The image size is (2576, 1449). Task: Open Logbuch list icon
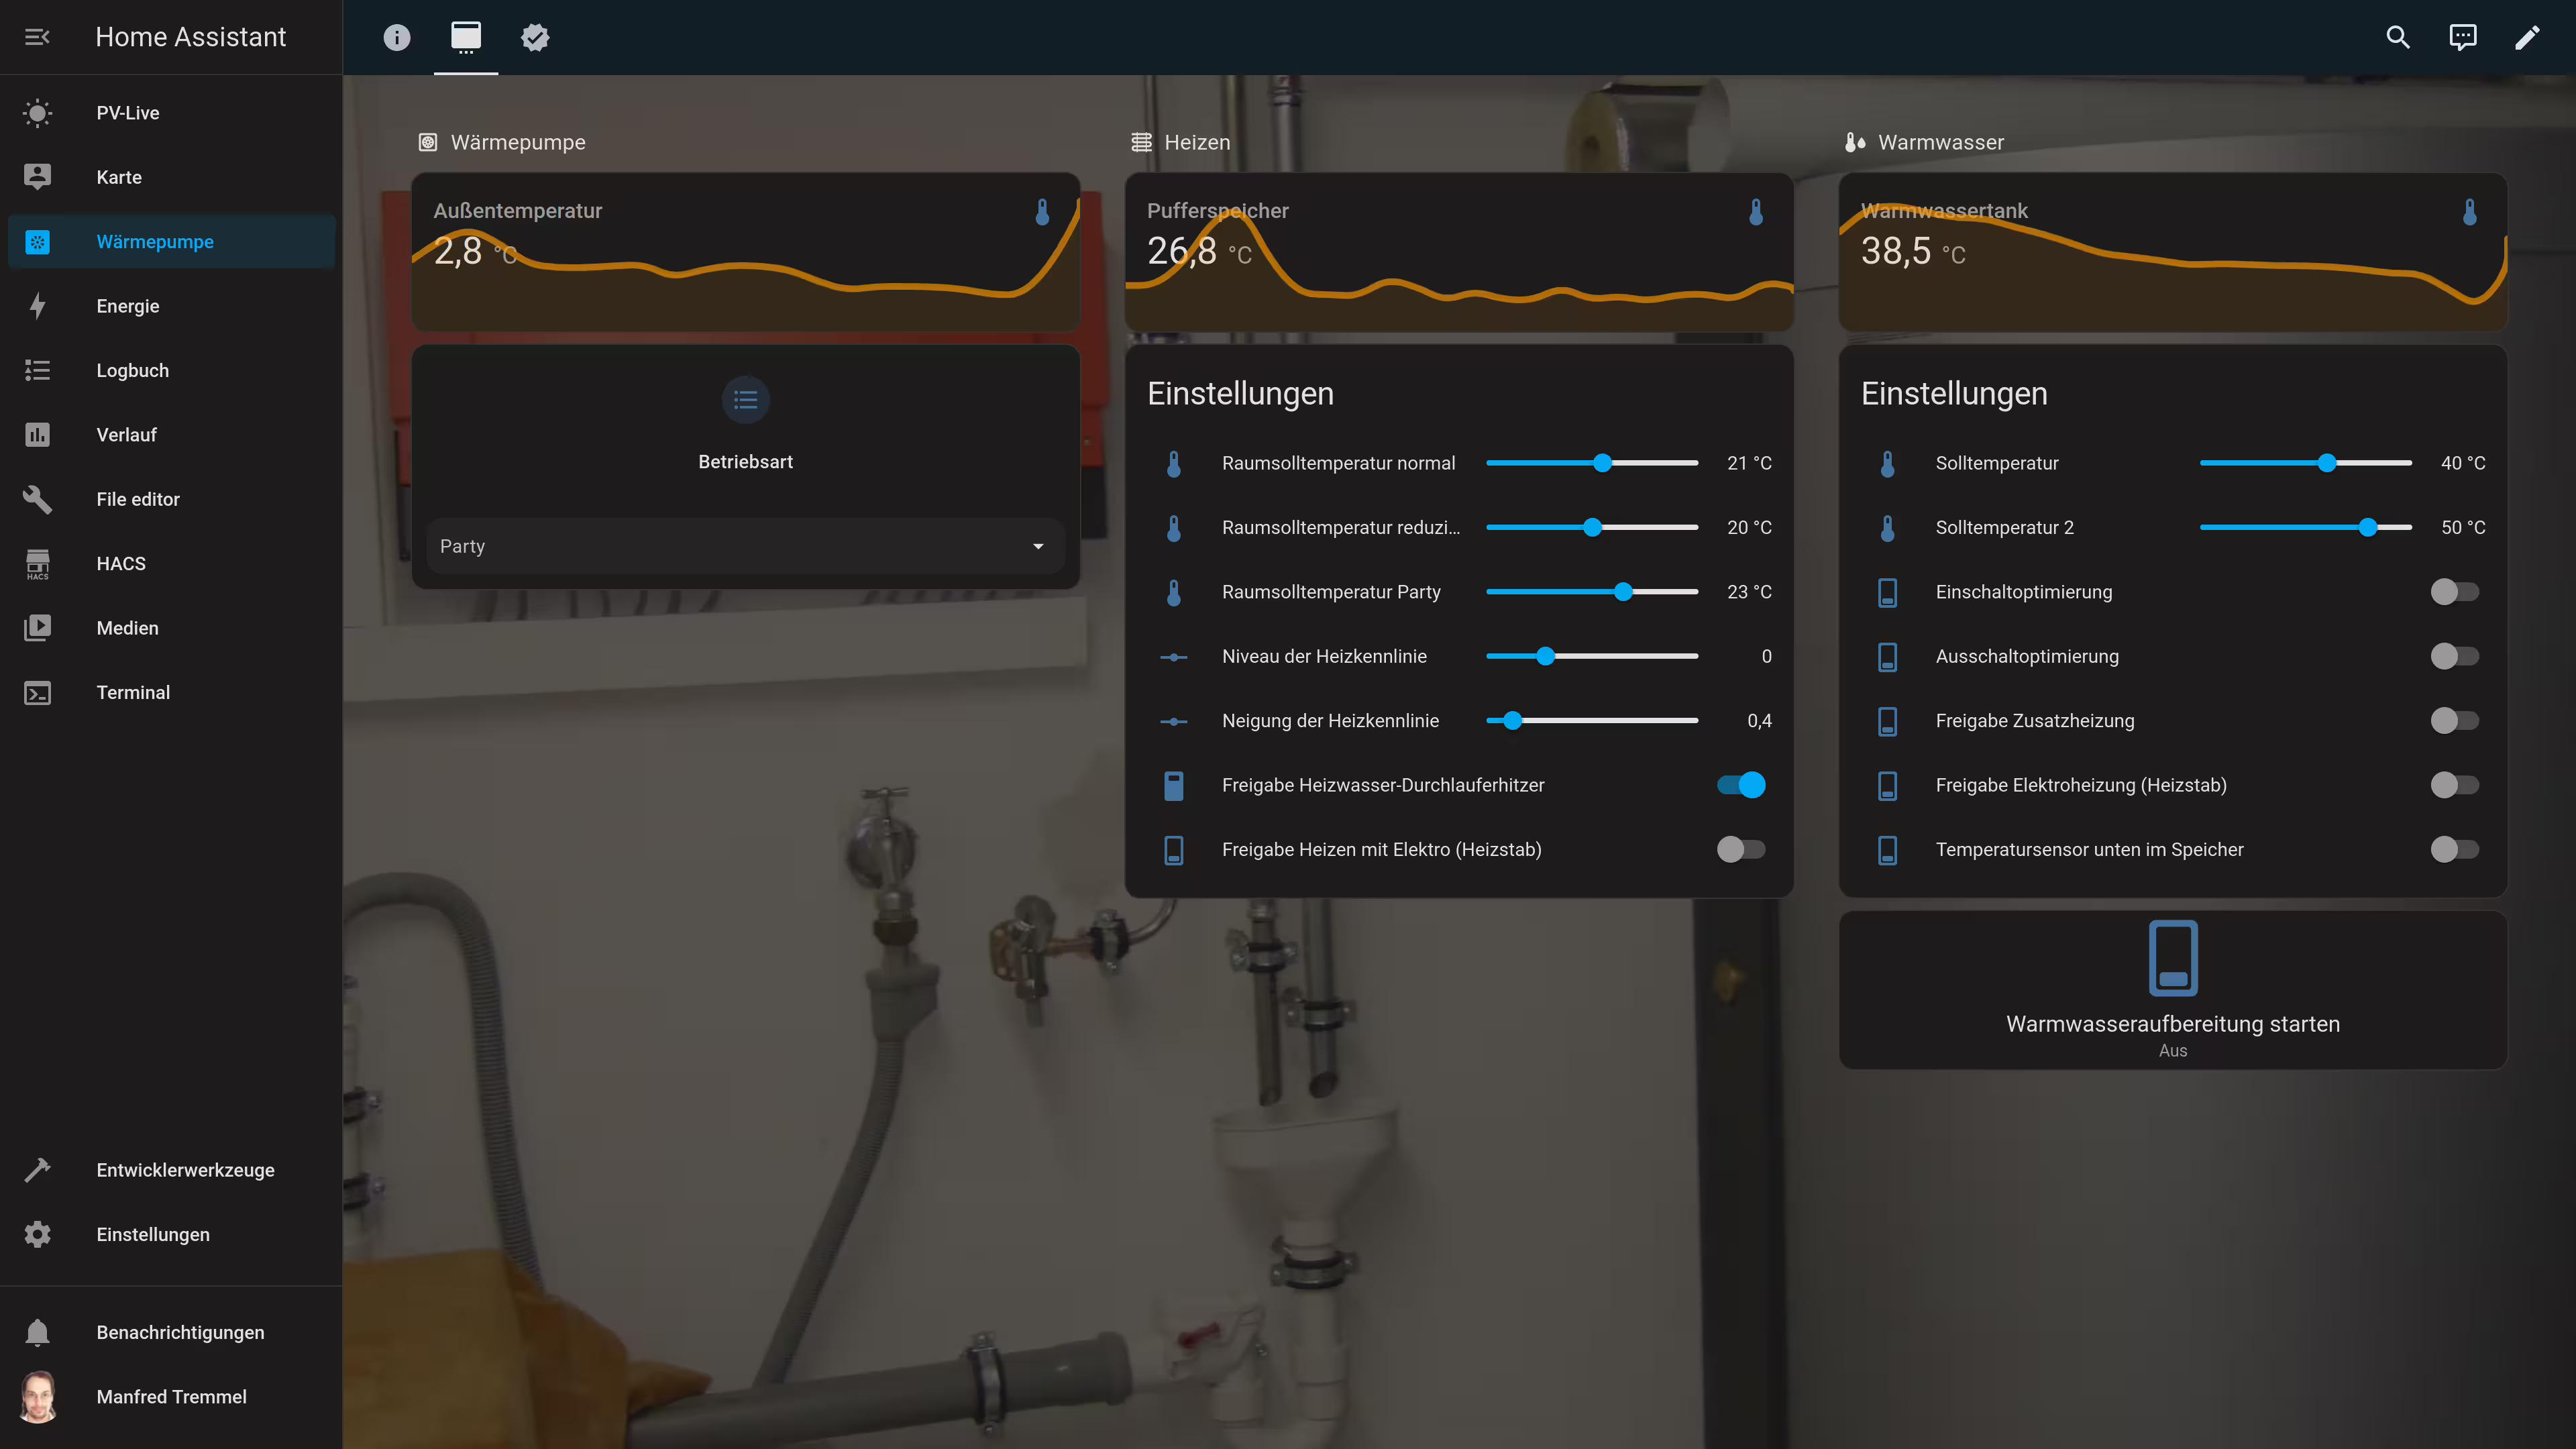tap(37, 370)
